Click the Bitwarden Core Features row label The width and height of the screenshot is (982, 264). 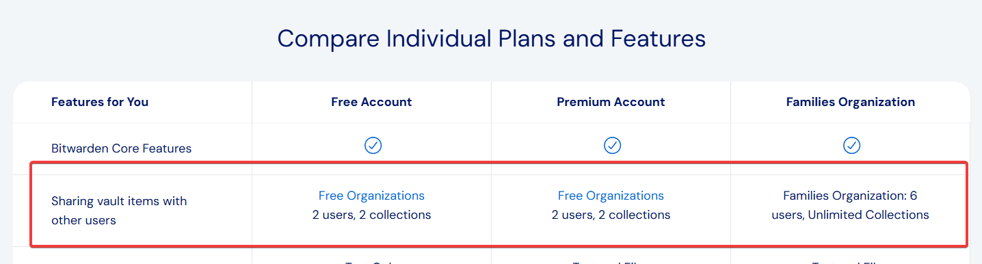click(x=122, y=148)
